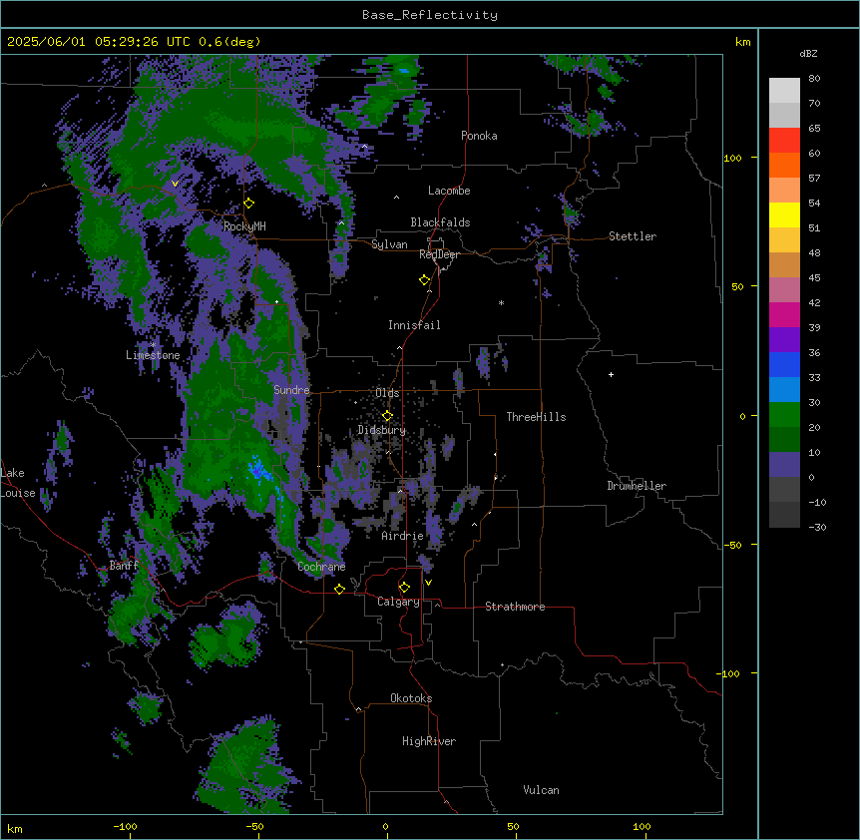Image resolution: width=860 pixels, height=840 pixels.
Task: Select the white plus marker north of Drumheller
Action: (611, 374)
